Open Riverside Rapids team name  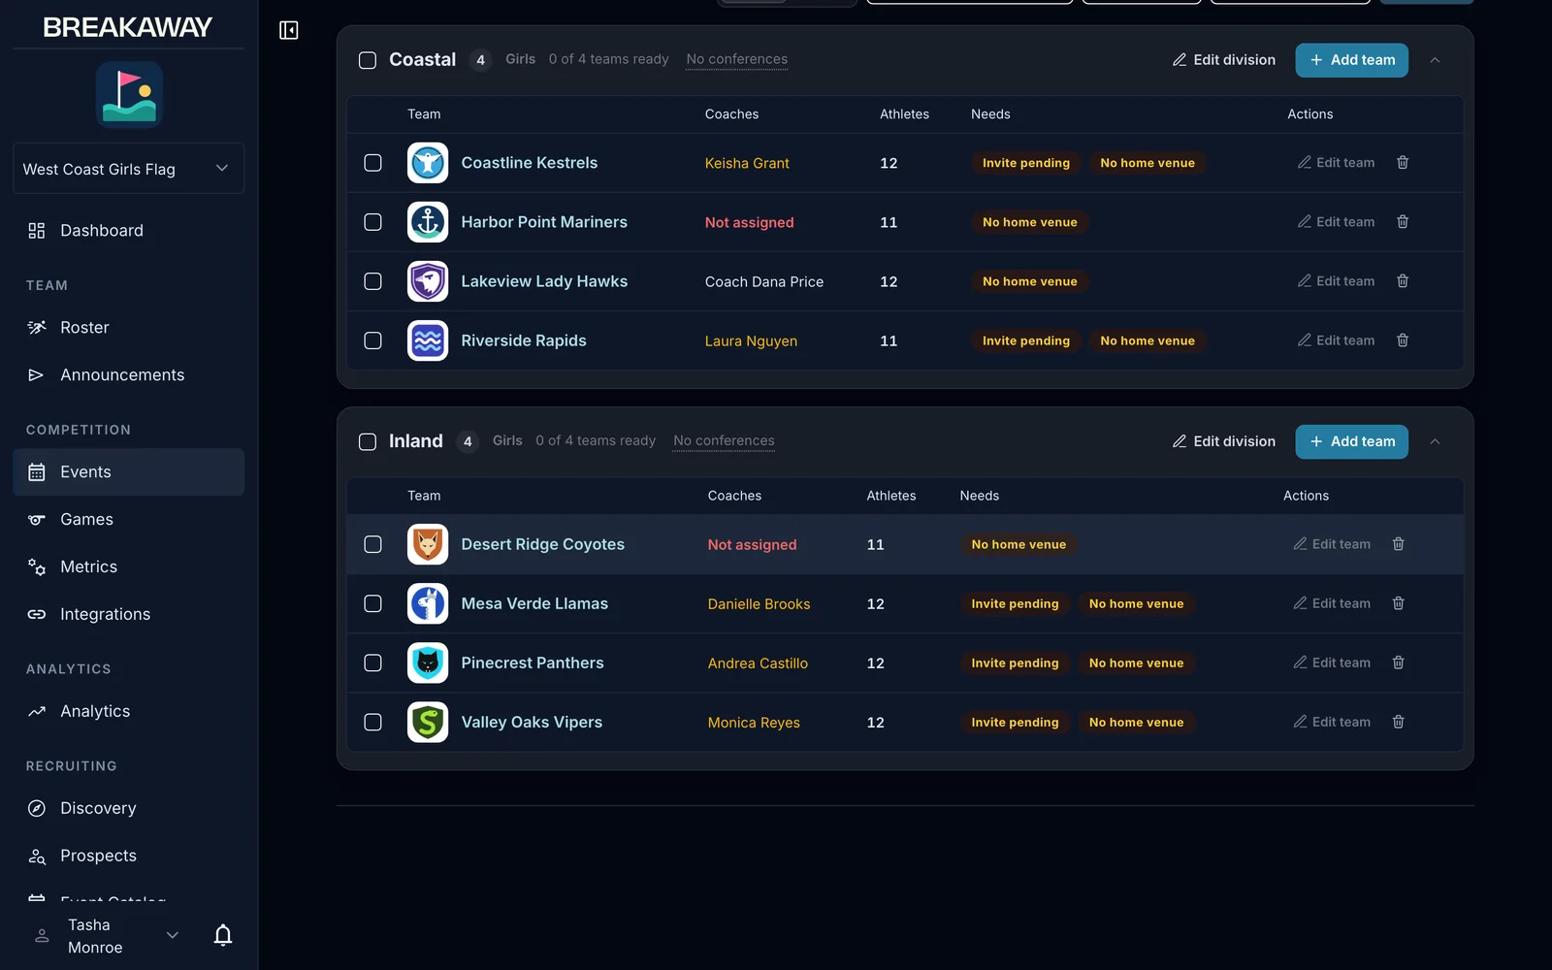[524, 340]
